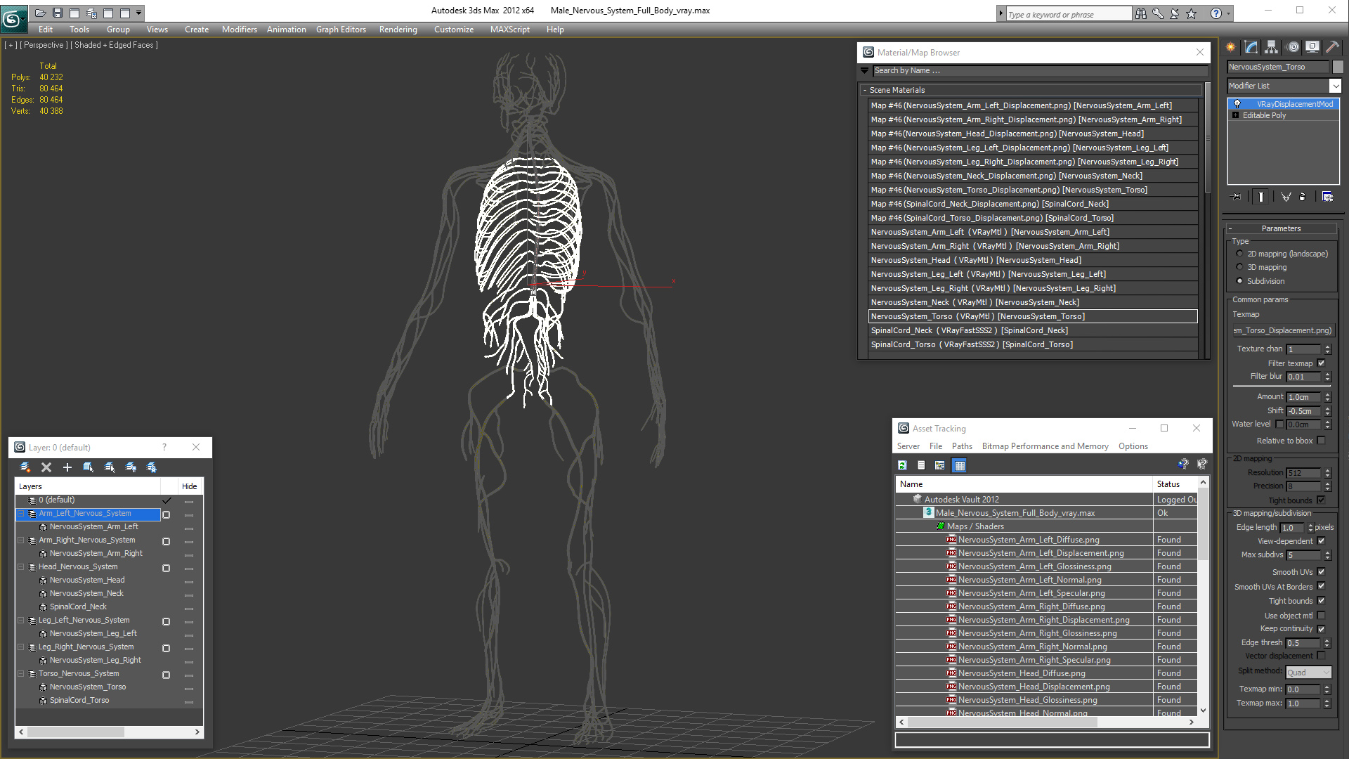
Task: Enable Water level checkbox
Action: point(1279,424)
